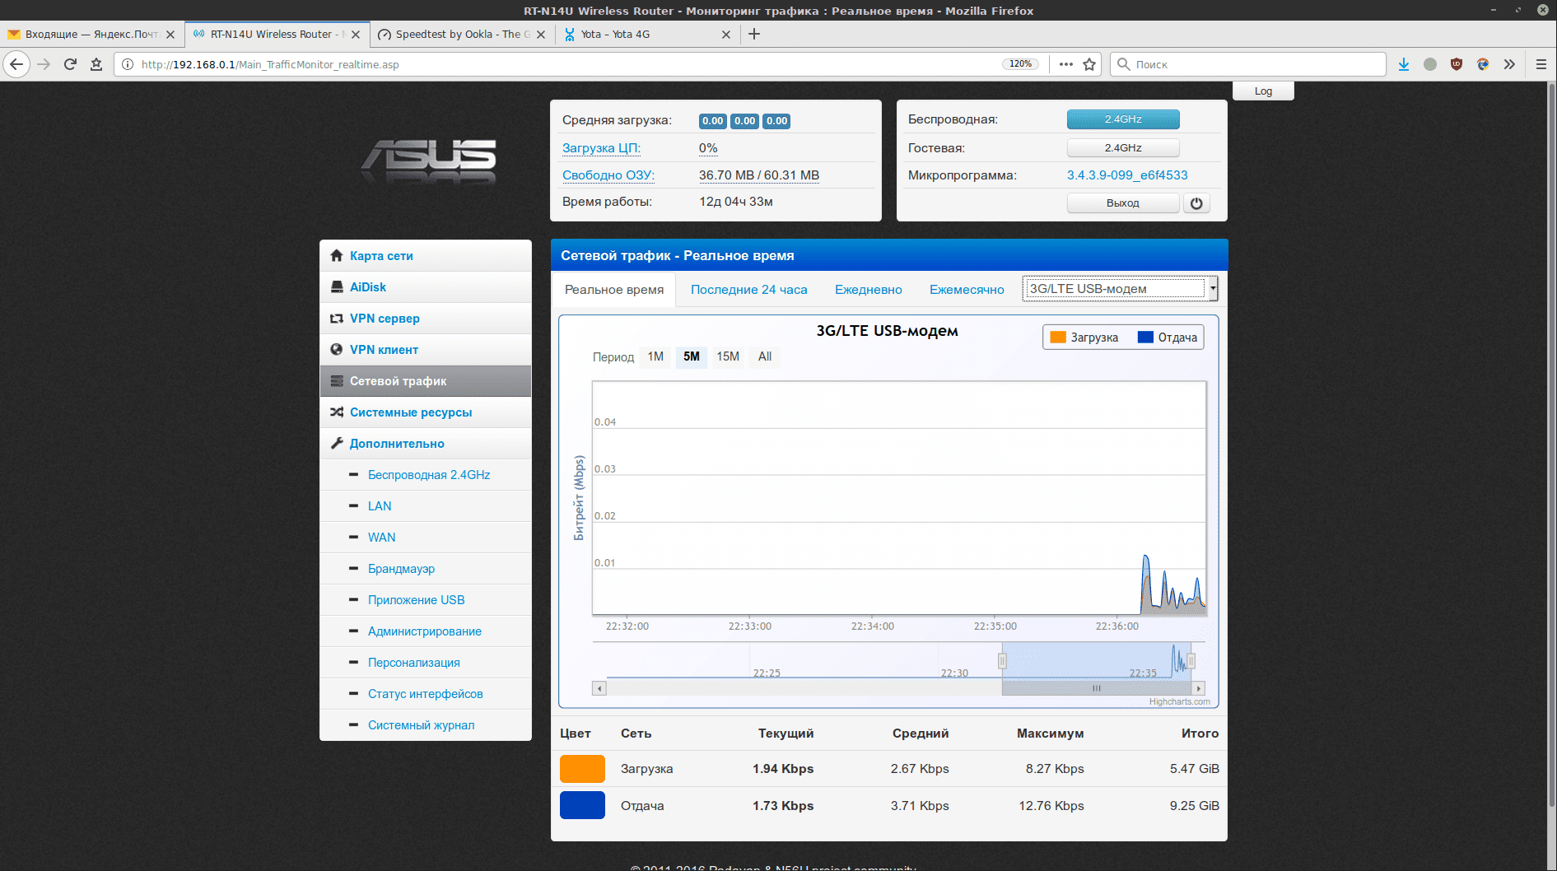This screenshot has width=1557, height=871.
Task: Open the 3G/LTE USB-модем interface dropdown
Action: point(1120,289)
